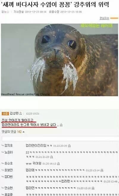This screenshot has height=196, width=119.
Task: Click the arrow next to 댓글의 댓글 142
Action: (x=24, y=132)
